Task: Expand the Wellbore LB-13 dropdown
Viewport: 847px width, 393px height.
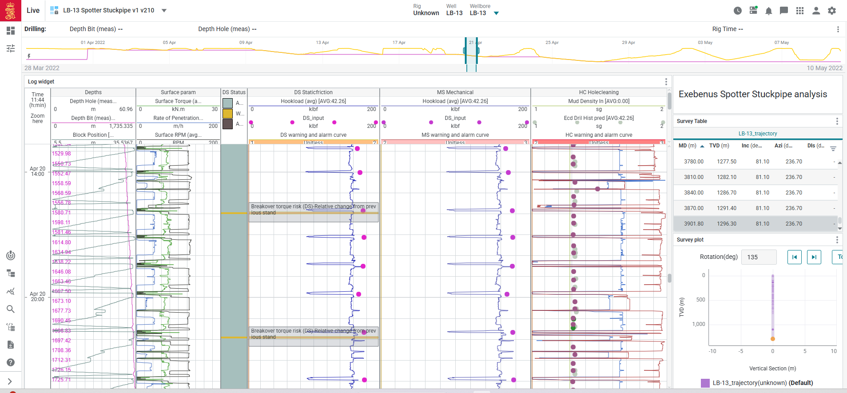Action: [497, 13]
